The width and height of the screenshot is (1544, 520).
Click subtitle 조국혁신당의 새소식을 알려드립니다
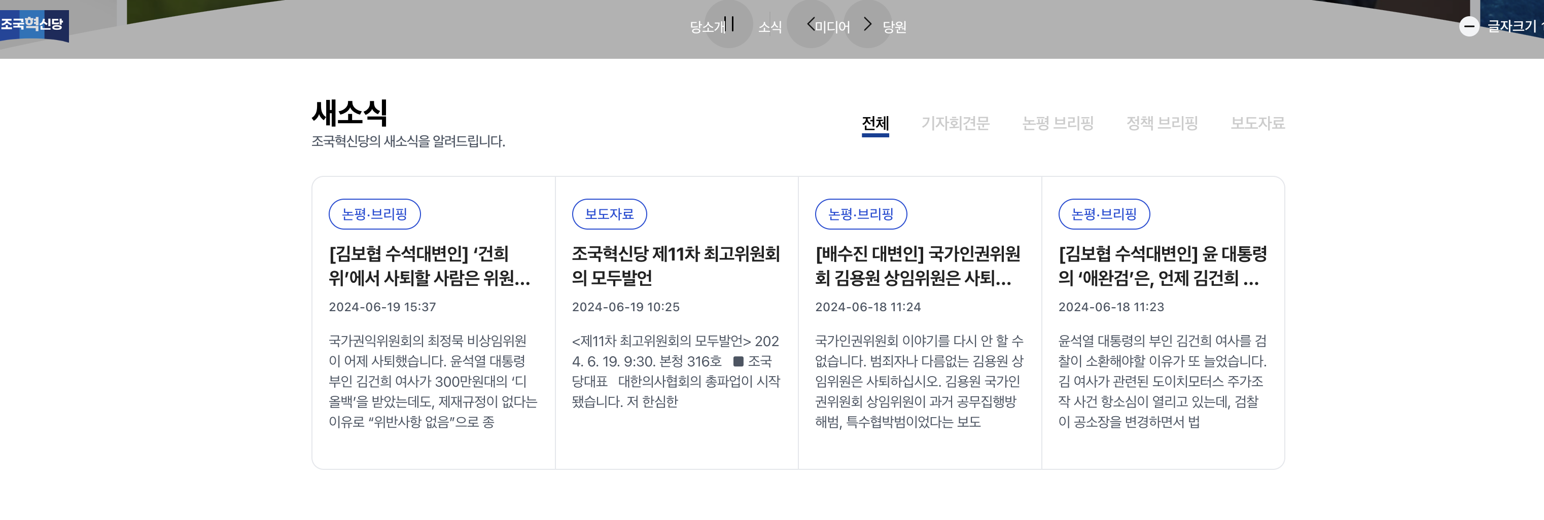coord(408,141)
